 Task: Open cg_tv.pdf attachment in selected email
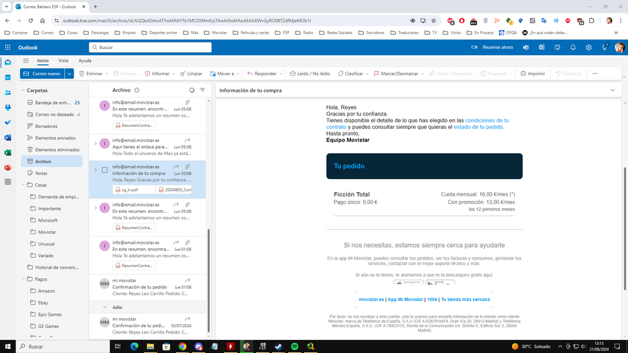click(134, 190)
